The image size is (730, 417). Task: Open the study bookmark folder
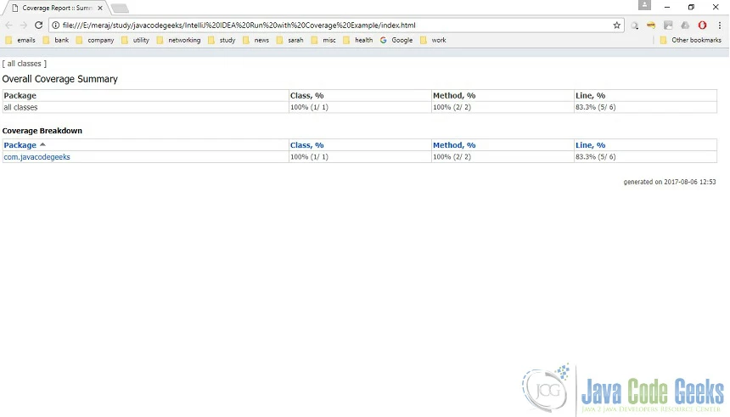click(x=222, y=40)
